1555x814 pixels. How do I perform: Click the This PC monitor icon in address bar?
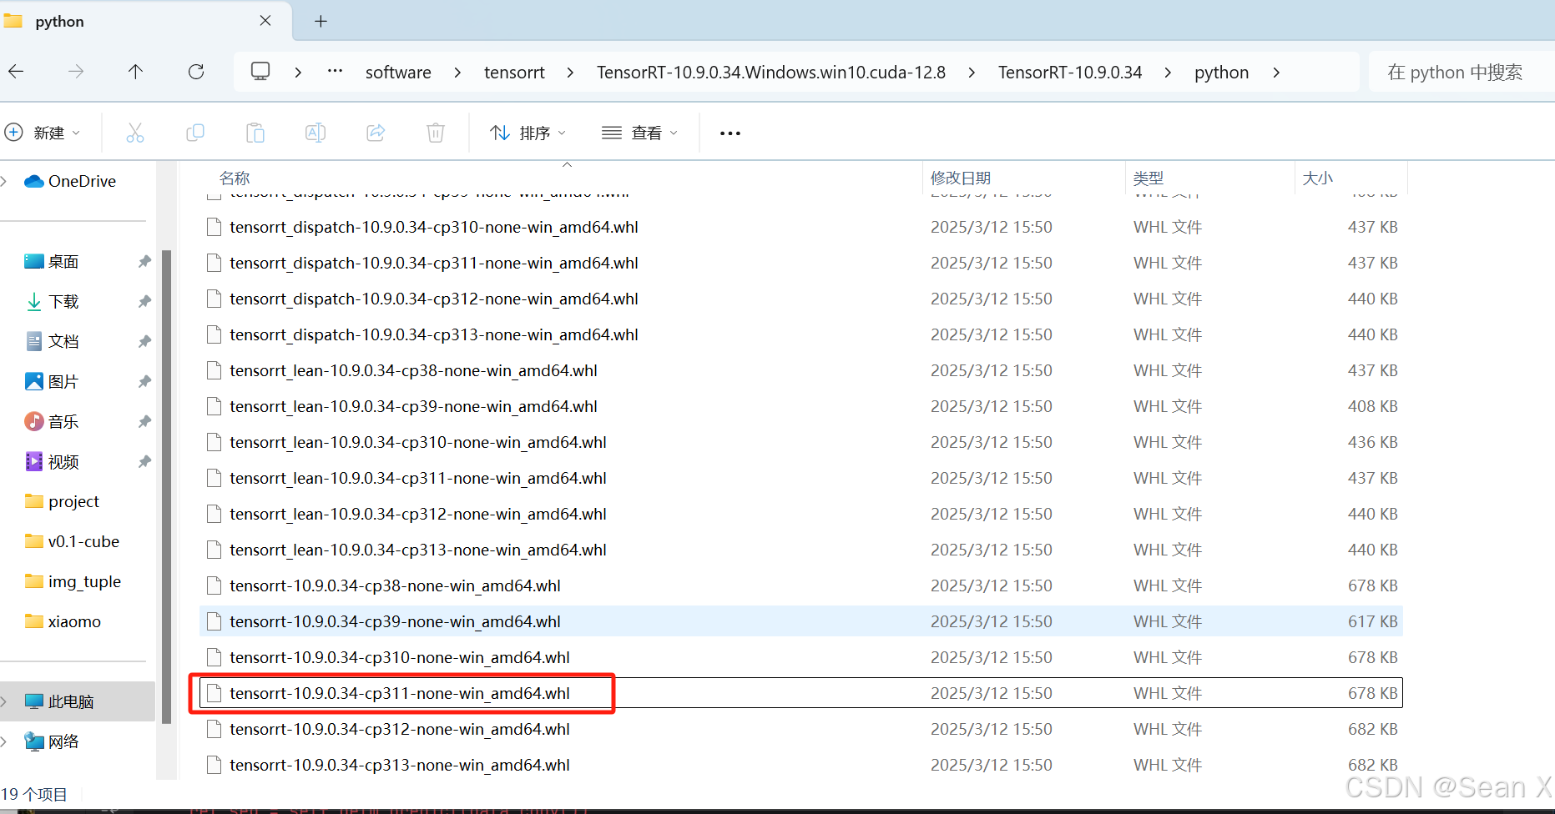[260, 72]
